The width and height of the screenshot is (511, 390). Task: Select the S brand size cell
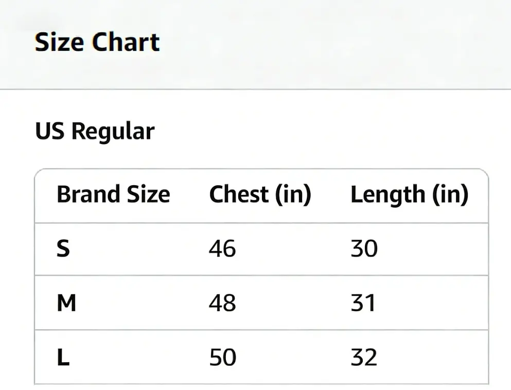(x=63, y=249)
